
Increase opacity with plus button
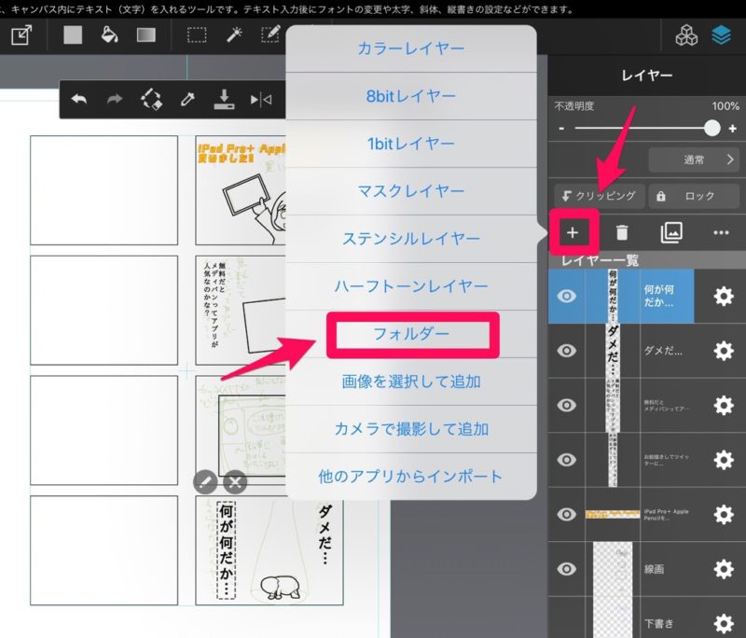click(733, 129)
